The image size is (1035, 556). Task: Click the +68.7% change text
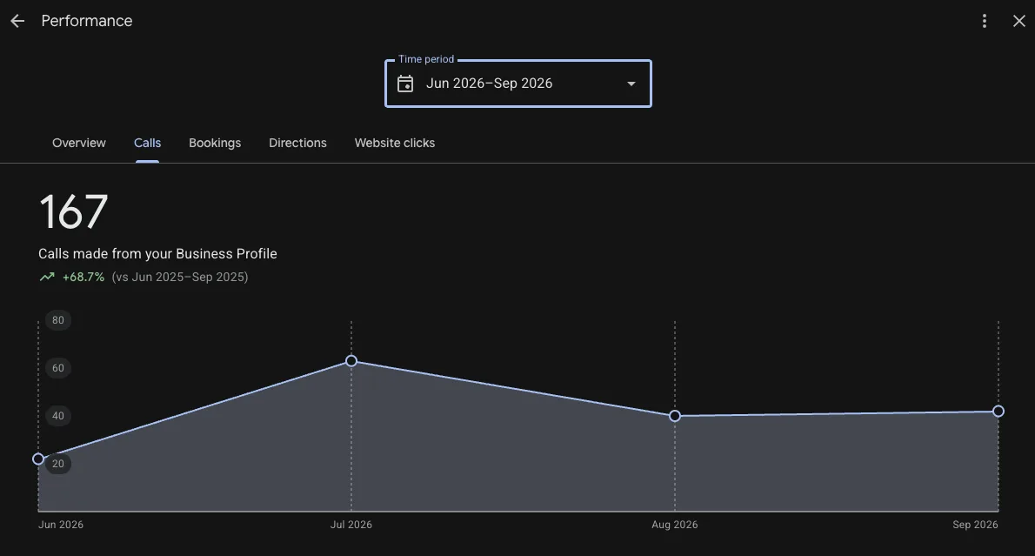tap(83, 278)
